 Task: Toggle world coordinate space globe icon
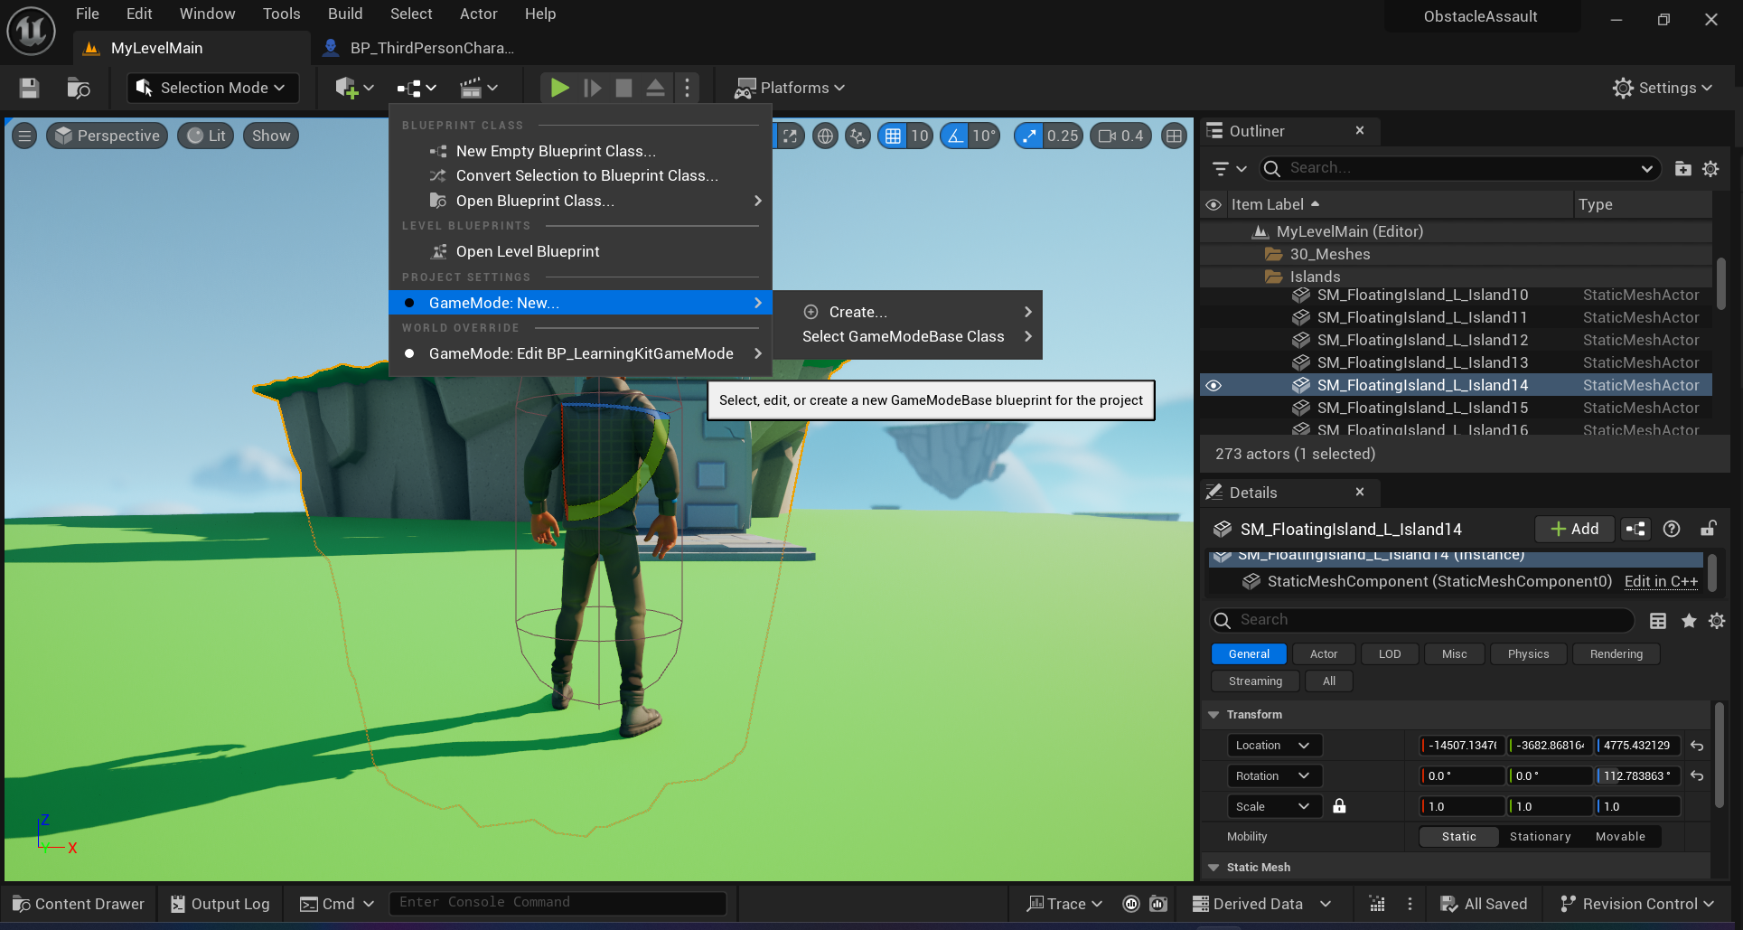(x=825, y=136)
